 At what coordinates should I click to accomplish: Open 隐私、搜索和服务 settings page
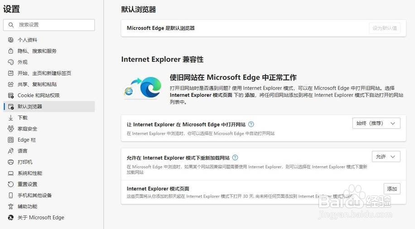coord(49,51)
